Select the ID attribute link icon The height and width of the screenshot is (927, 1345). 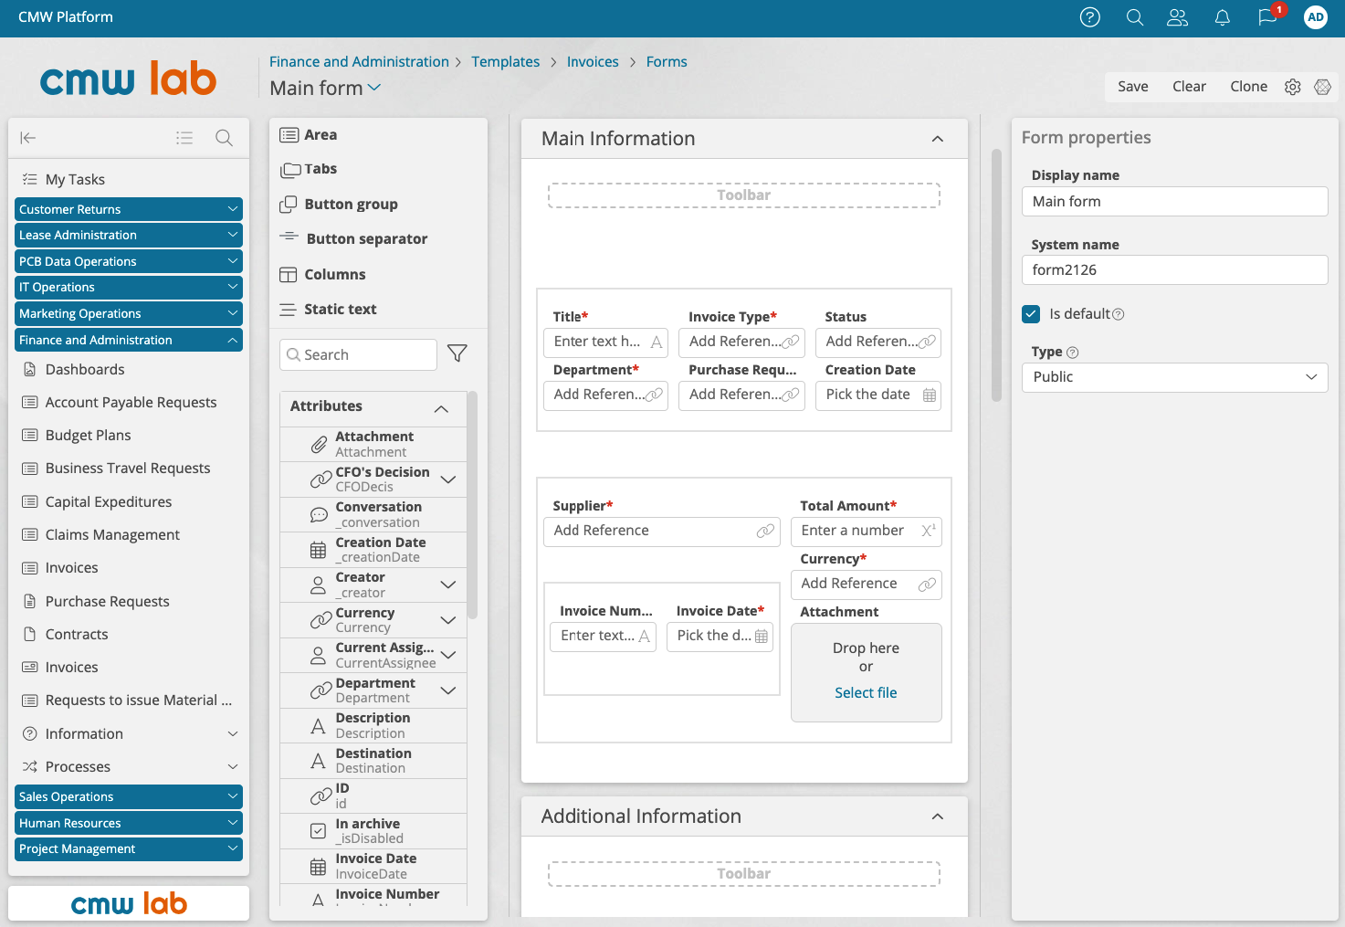(320, 796)
